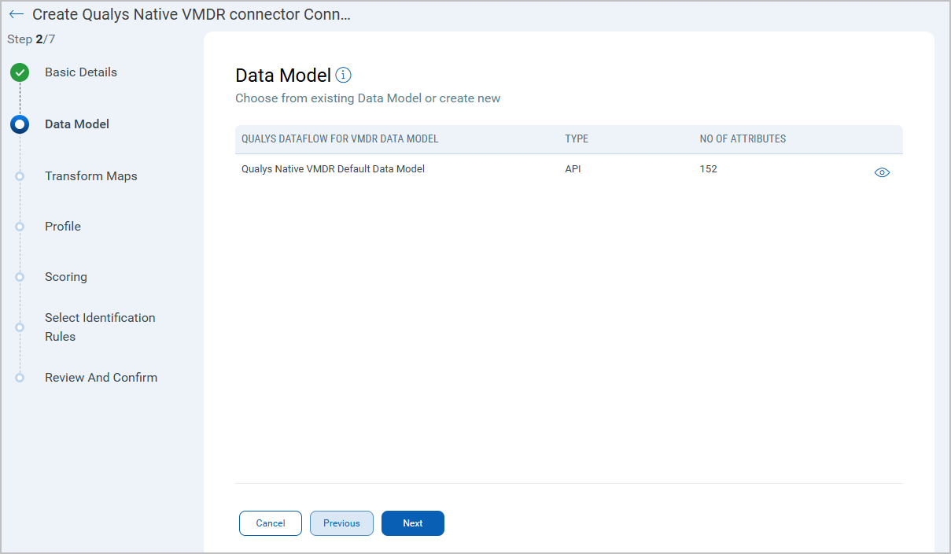View Qualys Native VMDR model via eye icon
Screen dimensions: 951x554
tap(882, 172)
